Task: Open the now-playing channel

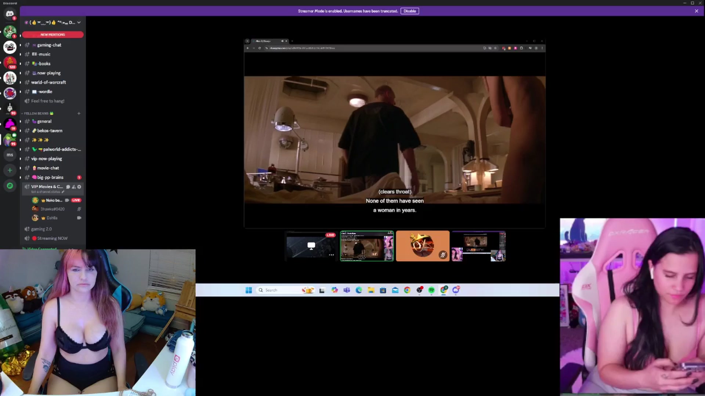Action: point(53,73)
